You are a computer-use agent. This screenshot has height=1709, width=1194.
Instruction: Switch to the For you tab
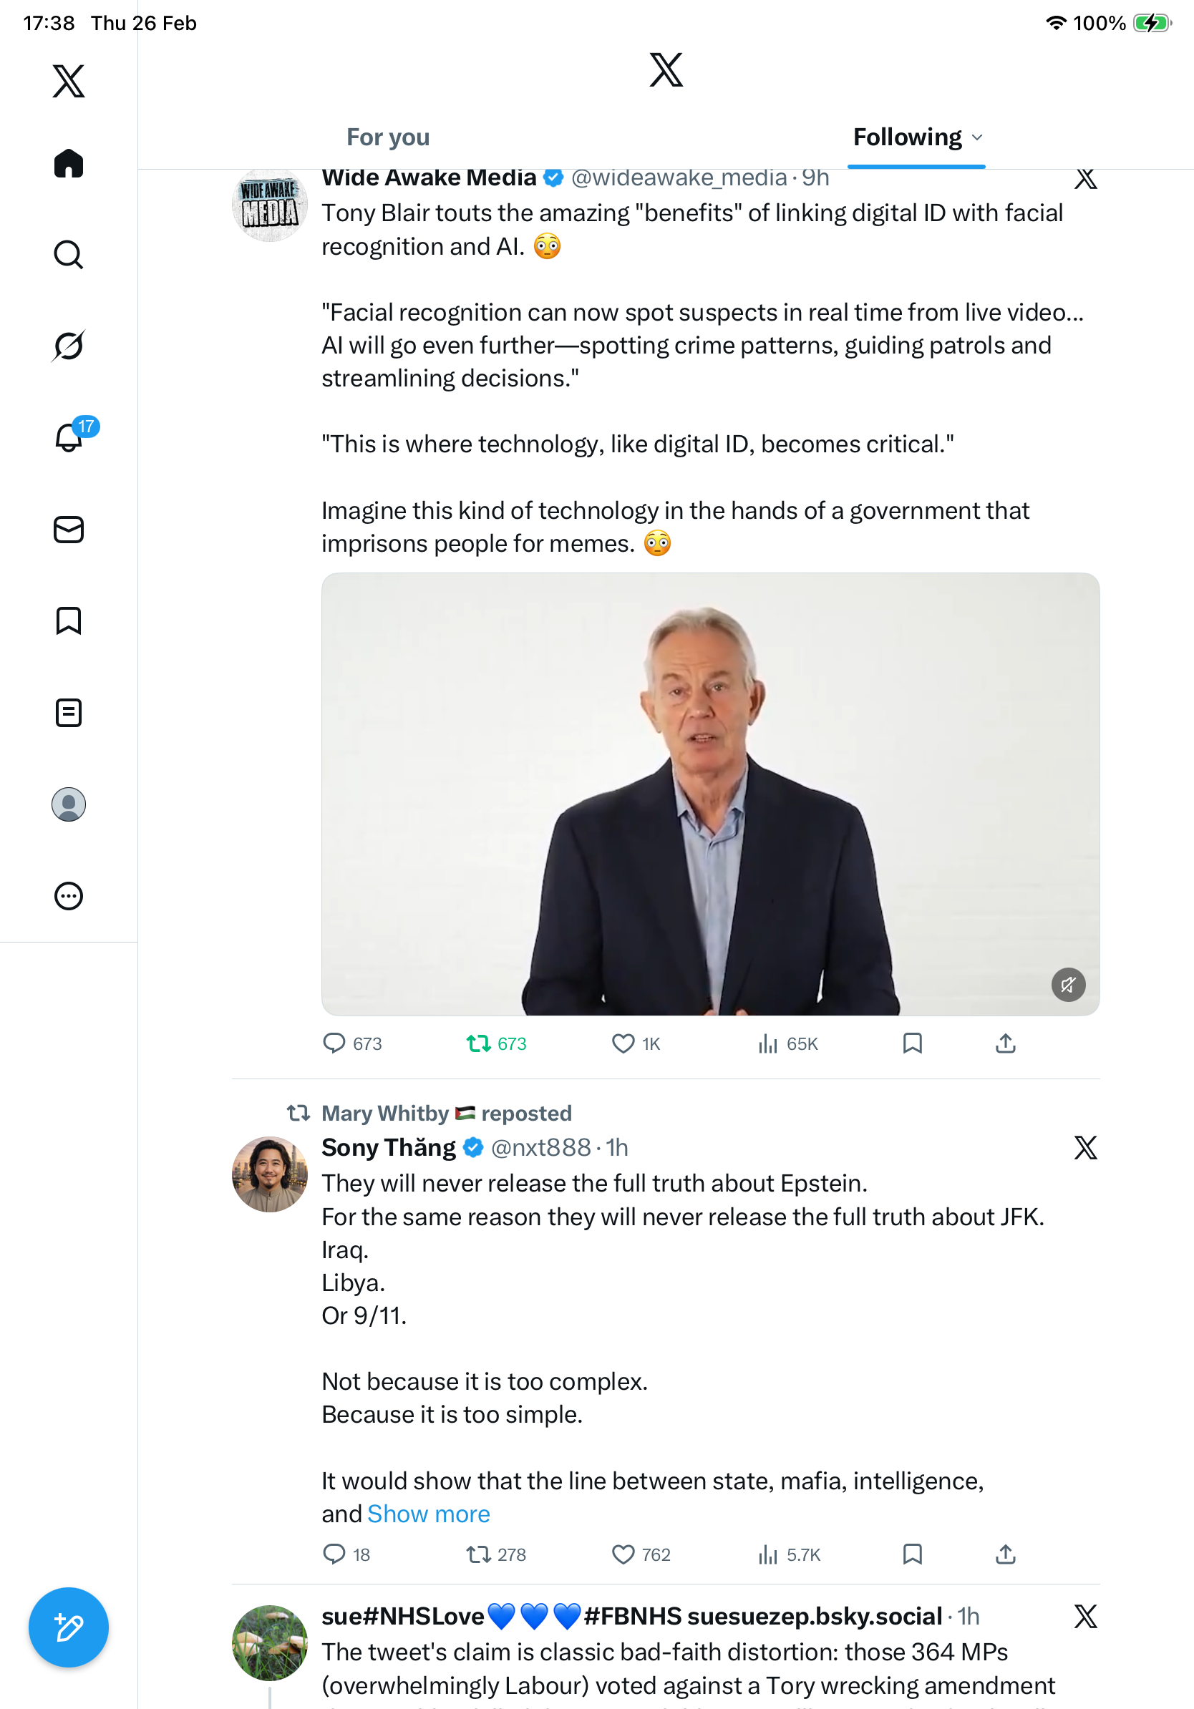(x=388, y=137)
